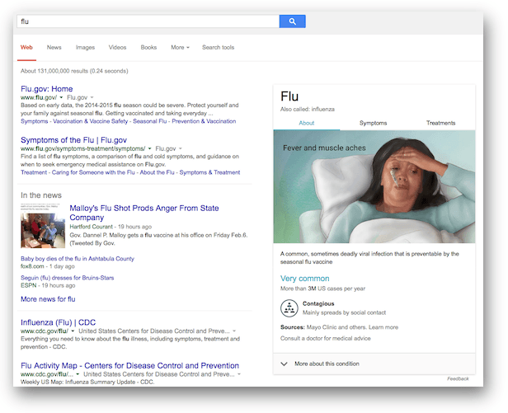The height and width of the screenshot is (413, 508).
Task: Click the About 131,000,000 results text
Action: (x=74, y=71)
